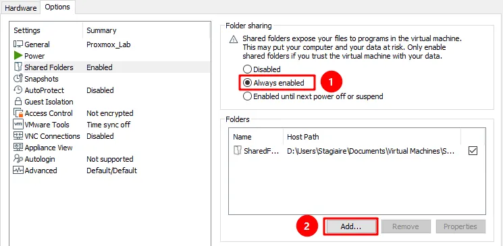Select Power in the settings list
The width and height of the screenshot is (503, 246).
34,56
